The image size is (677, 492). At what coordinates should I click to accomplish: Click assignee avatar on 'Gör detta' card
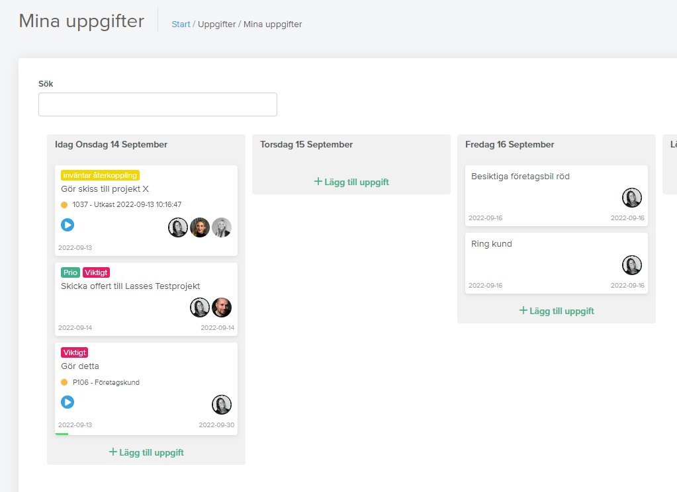pos(222,405)
